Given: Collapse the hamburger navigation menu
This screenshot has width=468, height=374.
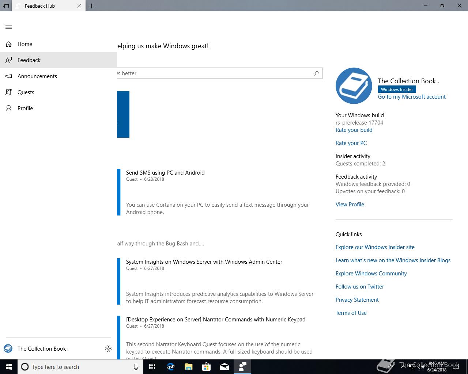Looking at the screenshot, I should click(x=9, y=27).
